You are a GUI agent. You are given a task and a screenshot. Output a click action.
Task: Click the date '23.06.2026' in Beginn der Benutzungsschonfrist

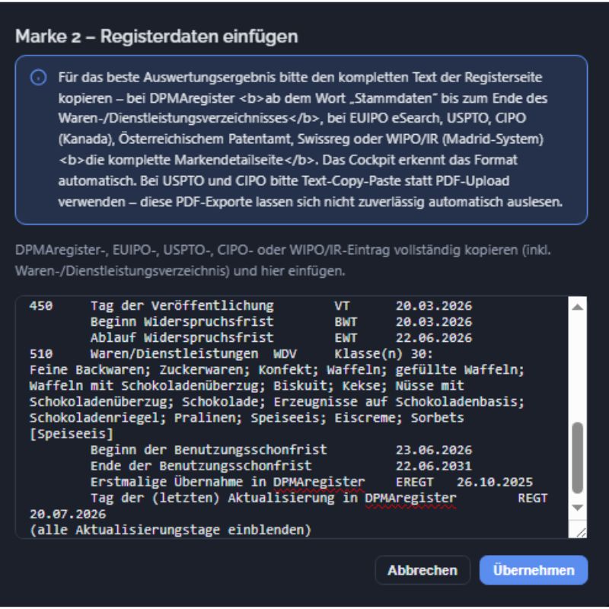[433, 450]
